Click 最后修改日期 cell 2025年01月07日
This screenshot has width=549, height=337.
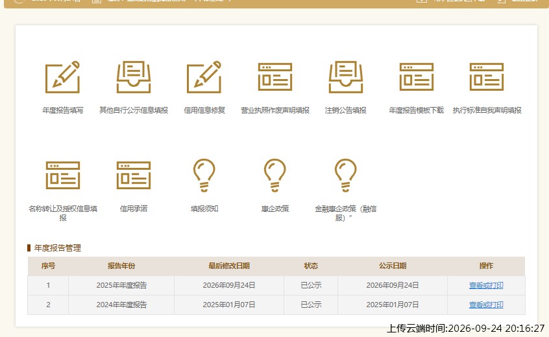click(x=229, y=305)
